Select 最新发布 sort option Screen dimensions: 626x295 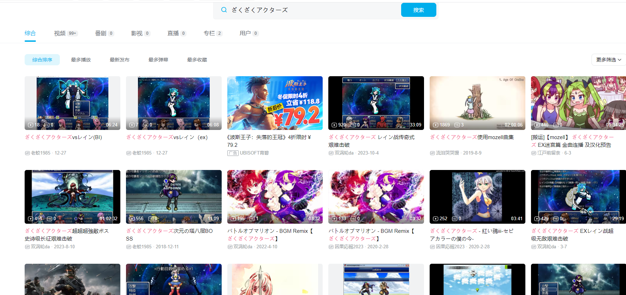[x=120, y=60]
